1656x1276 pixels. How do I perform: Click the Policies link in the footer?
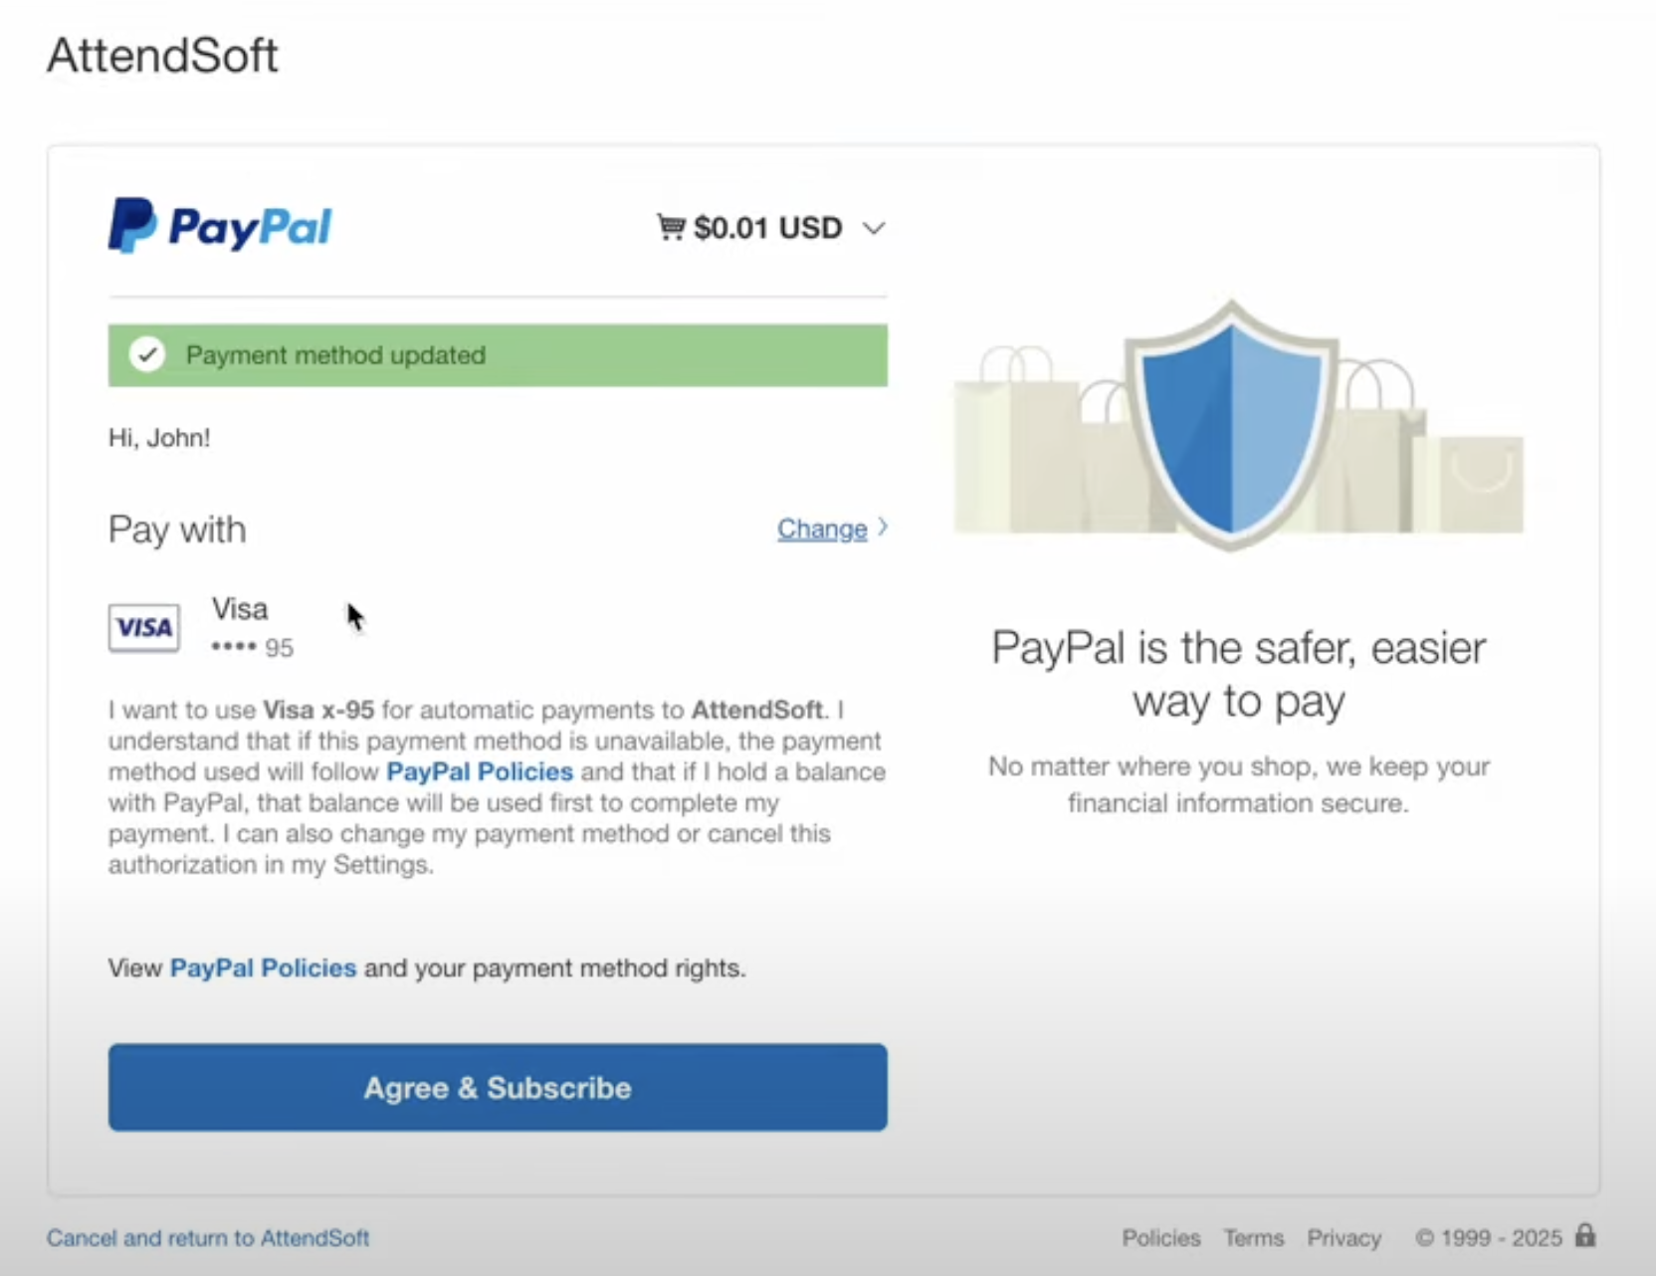tap(1160, 1237)
